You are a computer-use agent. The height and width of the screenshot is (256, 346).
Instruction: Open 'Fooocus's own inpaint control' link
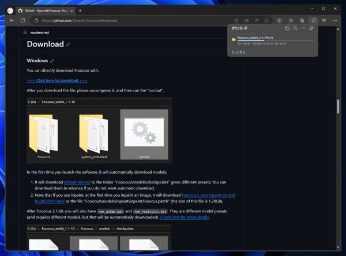point(208,195)
